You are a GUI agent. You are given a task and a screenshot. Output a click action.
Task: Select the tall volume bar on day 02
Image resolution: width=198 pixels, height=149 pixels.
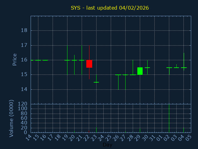click(x=169, y=118)
